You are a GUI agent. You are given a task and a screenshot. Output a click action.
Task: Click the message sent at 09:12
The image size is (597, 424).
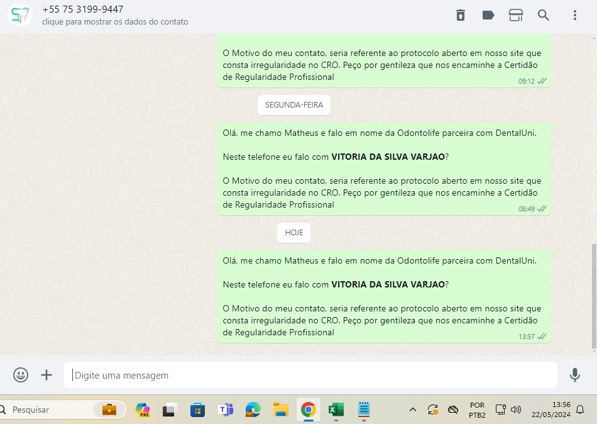pos(384,61)
